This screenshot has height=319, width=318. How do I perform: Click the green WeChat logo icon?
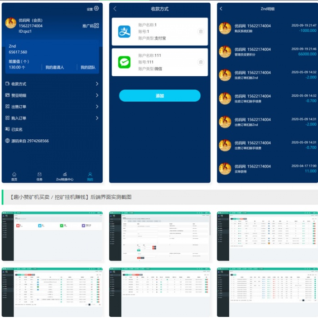click(x=125, y=62)
